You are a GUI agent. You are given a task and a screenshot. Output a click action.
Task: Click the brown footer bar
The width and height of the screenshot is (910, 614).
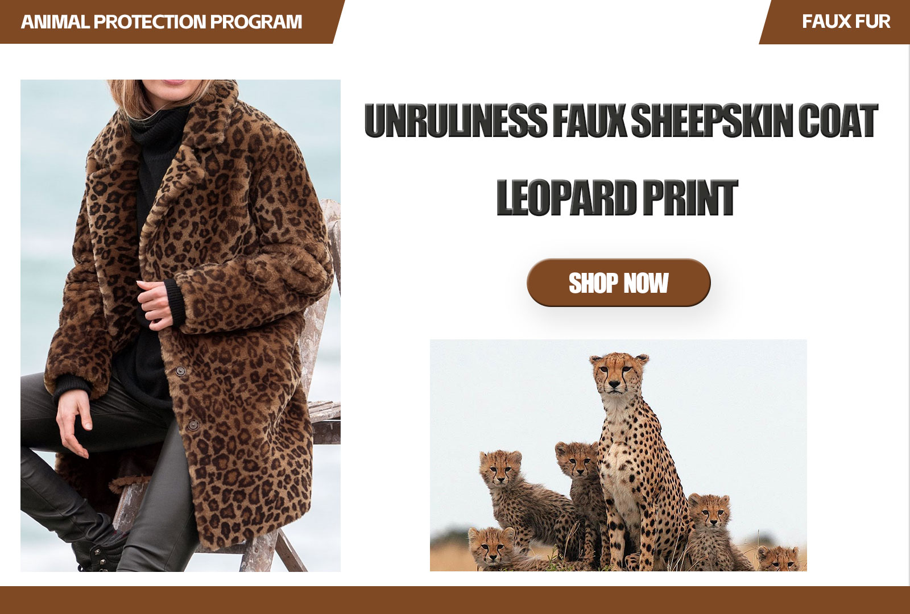[455, 600]
